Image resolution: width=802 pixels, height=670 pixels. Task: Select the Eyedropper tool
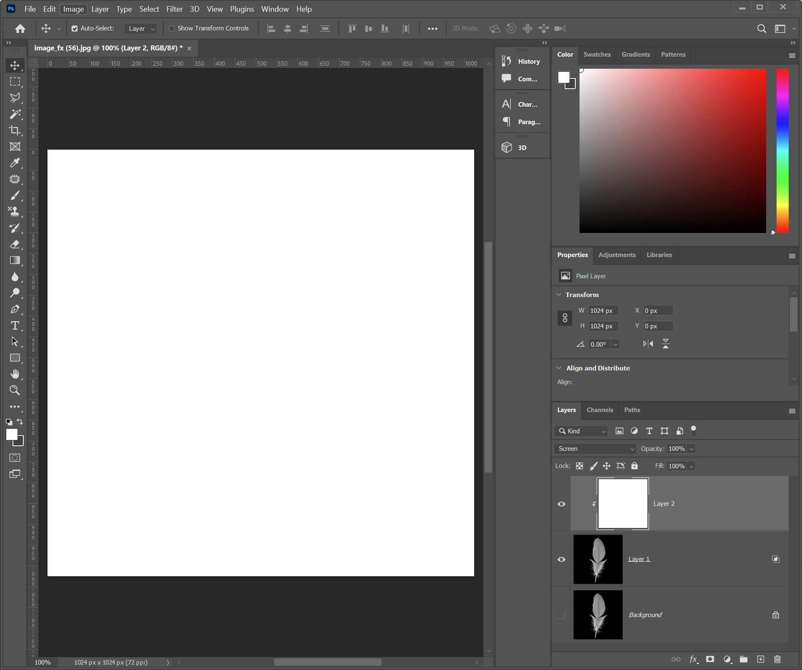[15, 163]
